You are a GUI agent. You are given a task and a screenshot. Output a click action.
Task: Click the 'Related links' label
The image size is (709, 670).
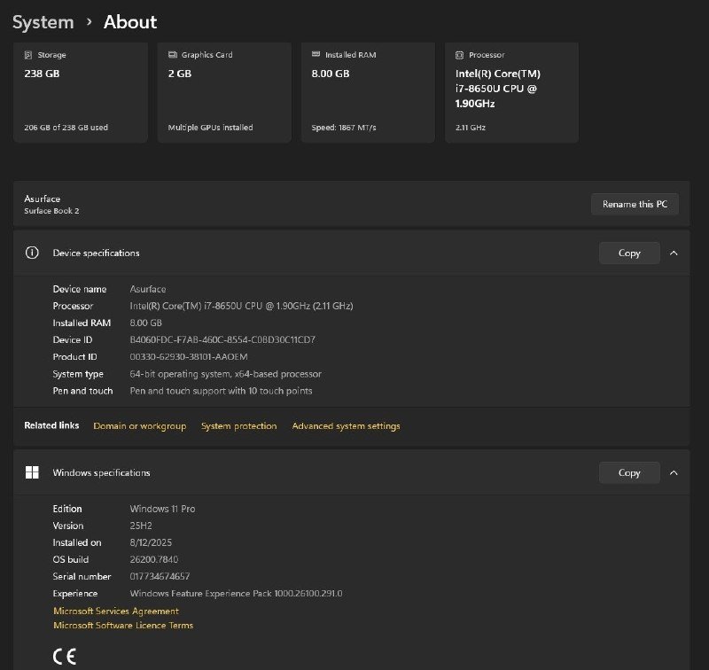(51, 425)
